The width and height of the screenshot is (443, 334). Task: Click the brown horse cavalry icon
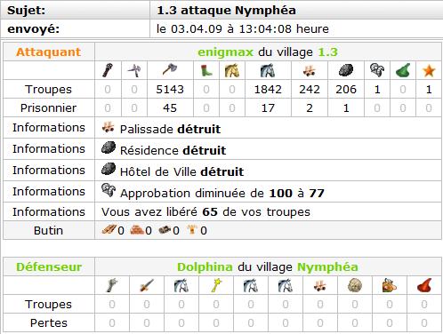(232, 70)
